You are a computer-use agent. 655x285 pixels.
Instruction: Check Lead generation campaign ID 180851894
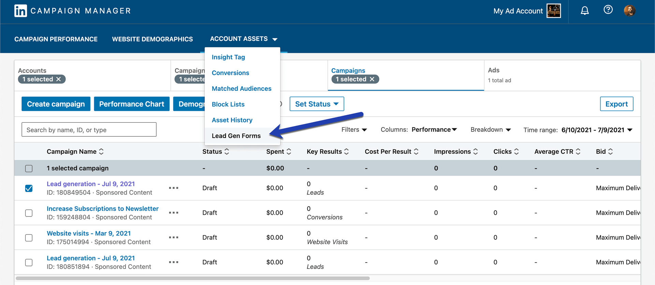tap(29, 262)
